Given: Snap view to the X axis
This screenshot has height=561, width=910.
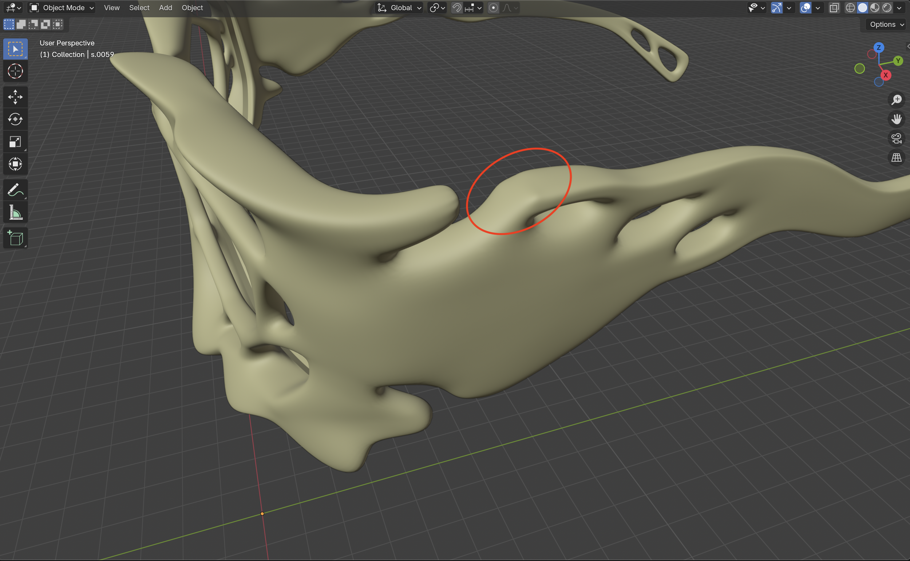Looking at the screenshot, I should click(x=886, y=75).
